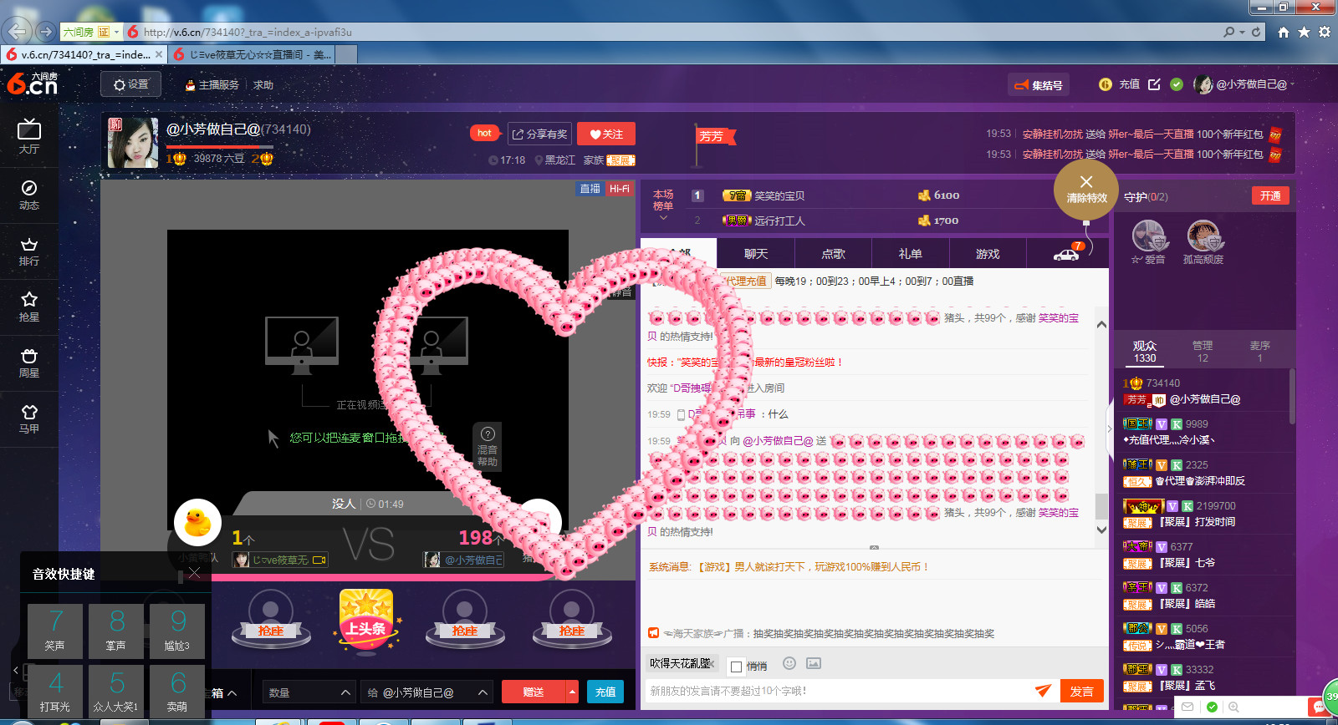This screenshot has width=1338, height=725.
Task: Play sound effect 5 众人大笑1
Action: [116, 691]
